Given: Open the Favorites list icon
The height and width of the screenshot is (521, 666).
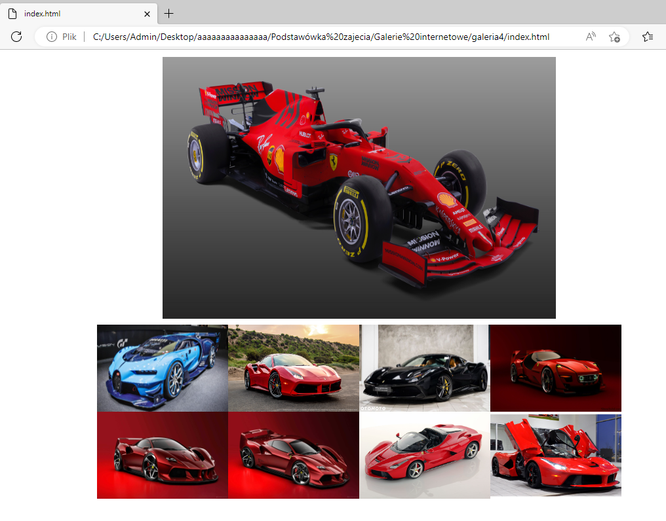Looking at the screenshot, I should 648,37.
